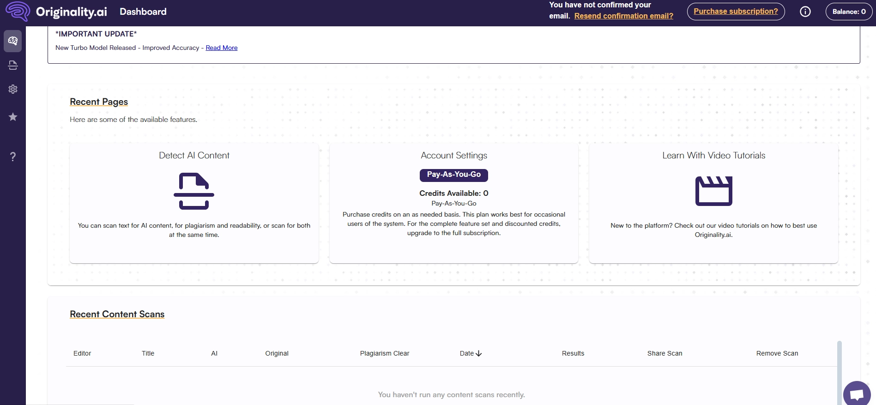Click the star favorites sidebar icon

click(x=13, y=117)
